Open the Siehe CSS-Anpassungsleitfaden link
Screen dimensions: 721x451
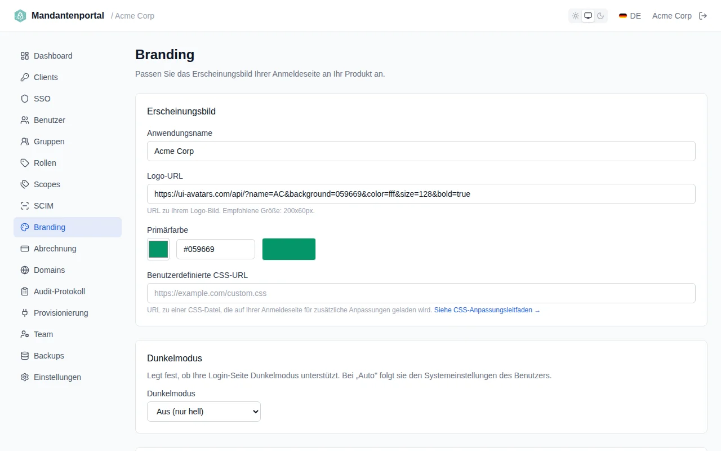coord(487,310)
